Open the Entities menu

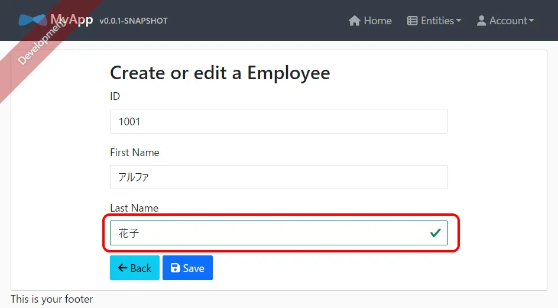tap(434, 21)
